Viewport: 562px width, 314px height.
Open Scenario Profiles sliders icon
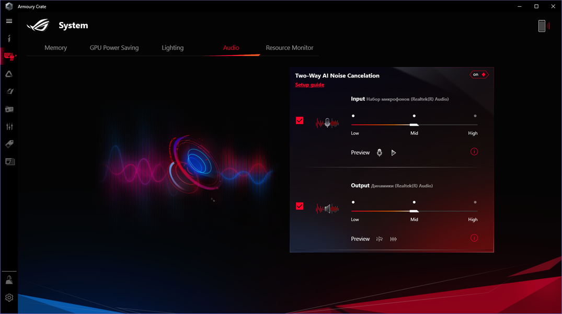(9, 126)
